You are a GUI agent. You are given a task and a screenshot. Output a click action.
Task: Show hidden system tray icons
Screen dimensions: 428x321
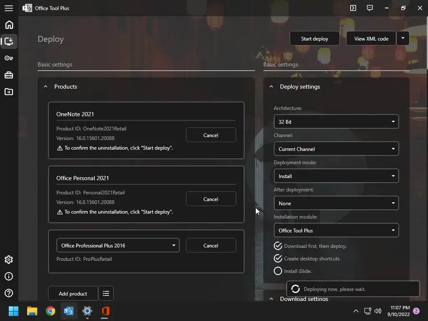(356, 311)
